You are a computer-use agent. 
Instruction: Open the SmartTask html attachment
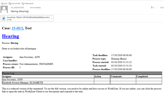tap(27, 18)
